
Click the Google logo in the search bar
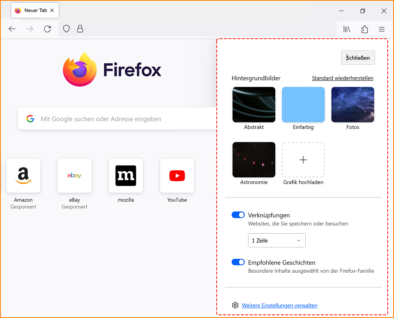pyautogui.click(x=30, y=119)
